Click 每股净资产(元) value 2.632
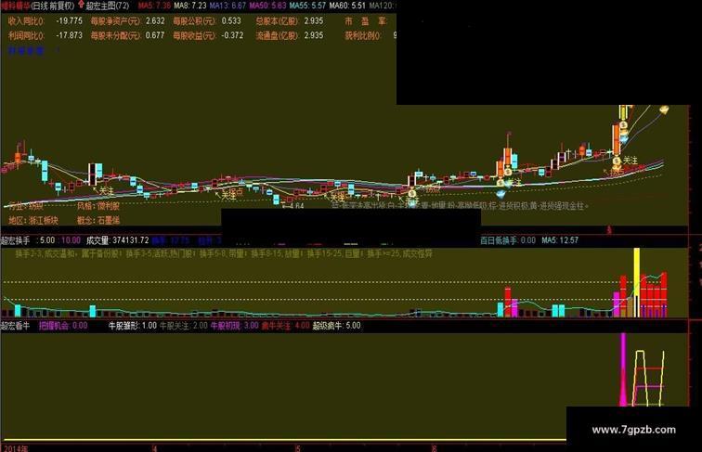 155,21
